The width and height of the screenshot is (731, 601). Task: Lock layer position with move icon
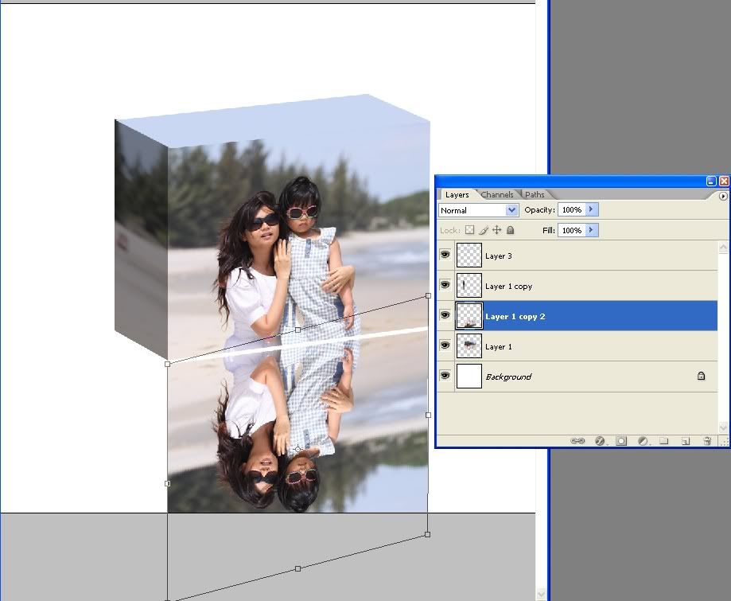pos(497,230)
